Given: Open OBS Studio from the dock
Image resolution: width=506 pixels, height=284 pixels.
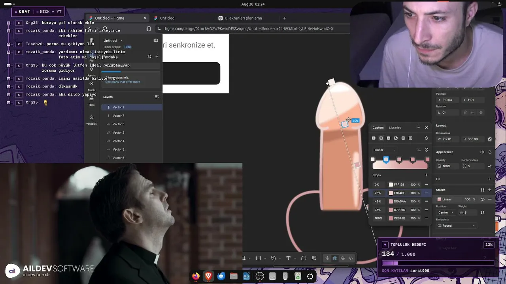Looking at the screenshot, I should 259,277.
